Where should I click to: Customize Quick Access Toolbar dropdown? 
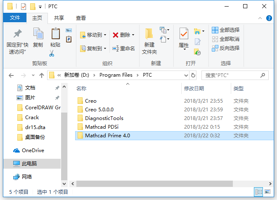click(40, 7)
